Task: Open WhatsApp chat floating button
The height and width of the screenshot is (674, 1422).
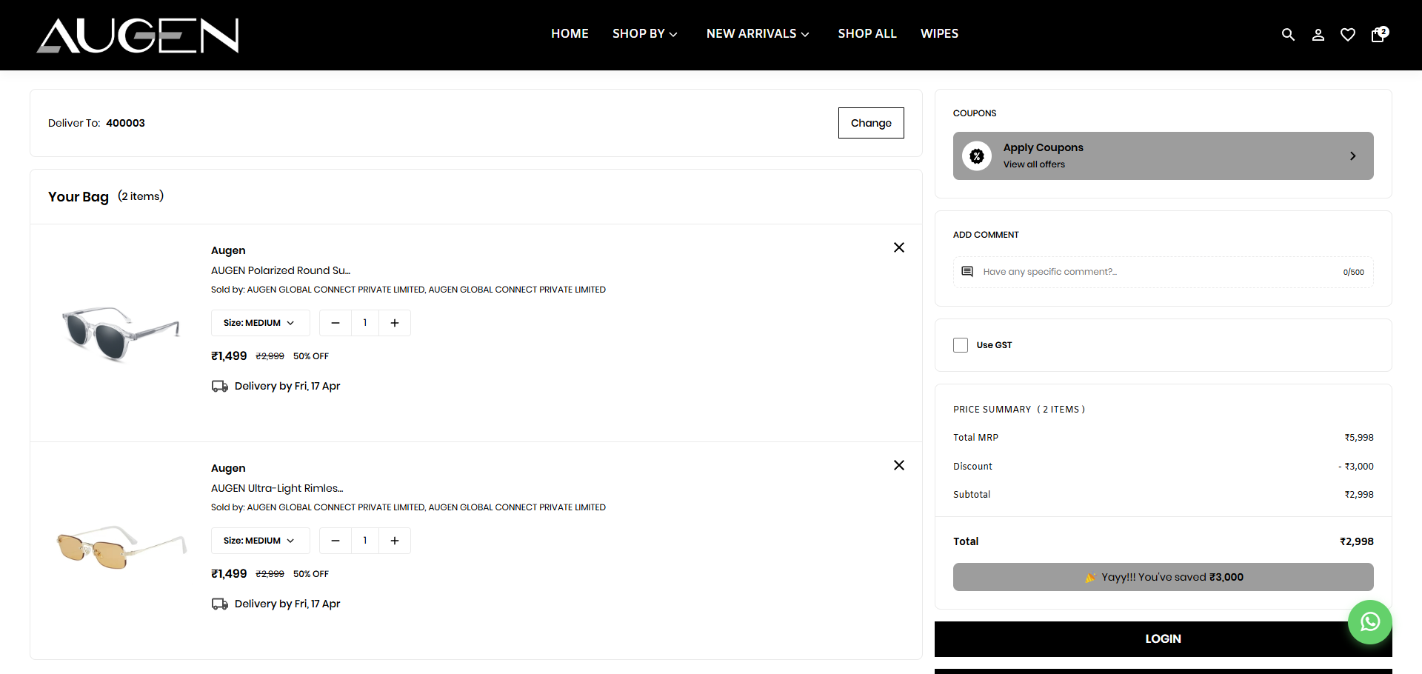Action: click(1370, 622)
